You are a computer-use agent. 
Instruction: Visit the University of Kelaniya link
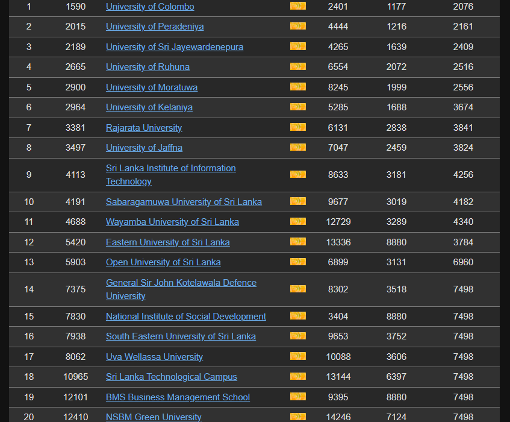(x=149, y=107)
